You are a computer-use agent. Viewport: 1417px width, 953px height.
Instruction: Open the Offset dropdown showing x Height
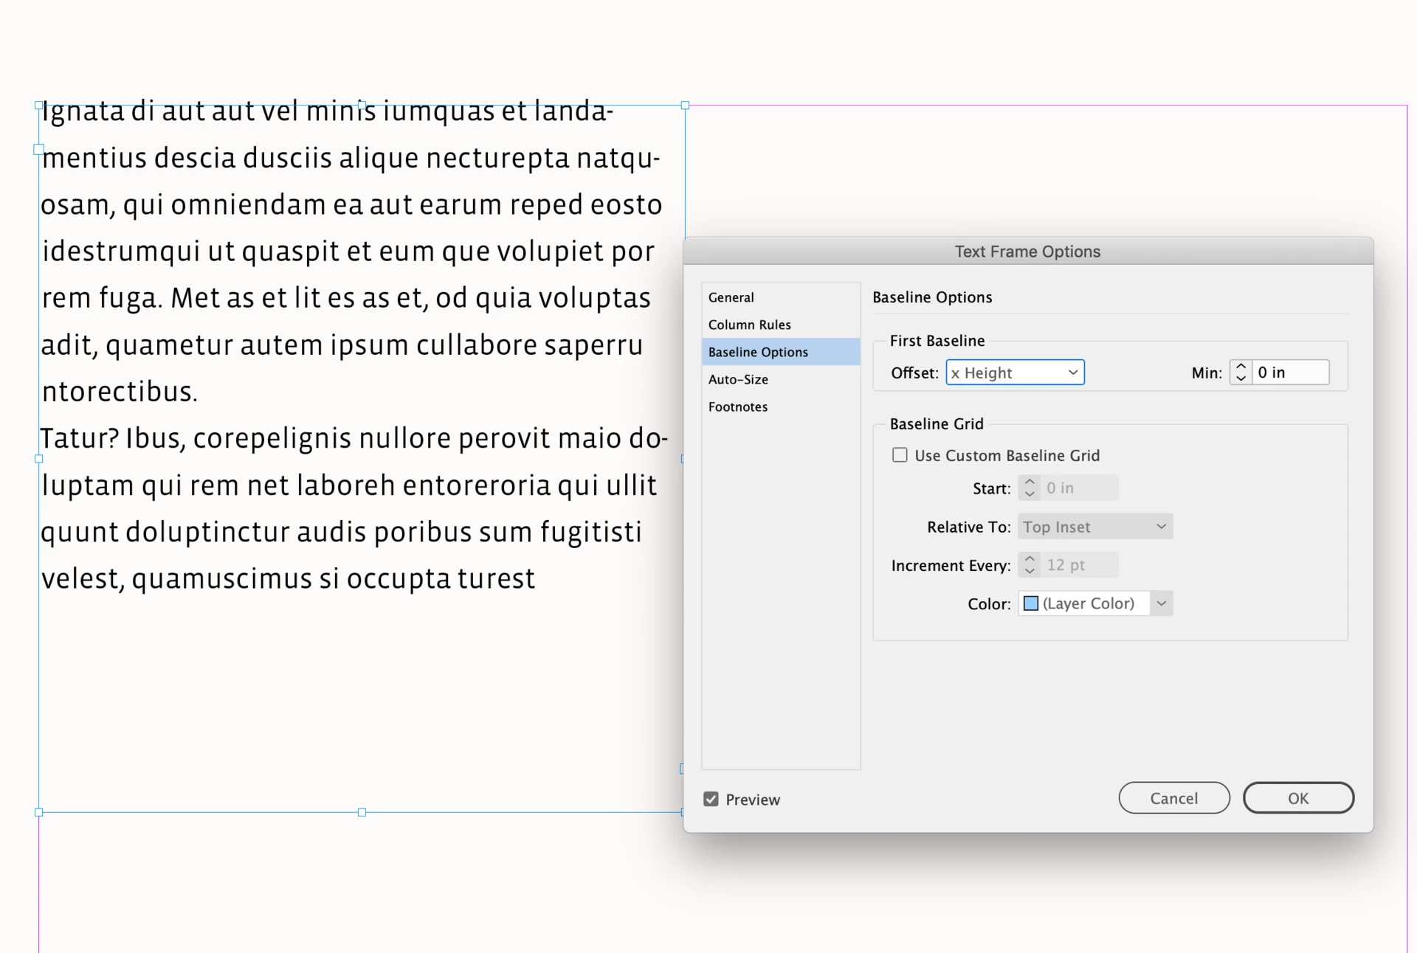pos(1015,372)
